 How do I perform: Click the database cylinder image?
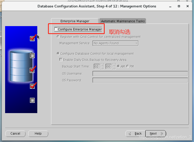coord(21,66)
